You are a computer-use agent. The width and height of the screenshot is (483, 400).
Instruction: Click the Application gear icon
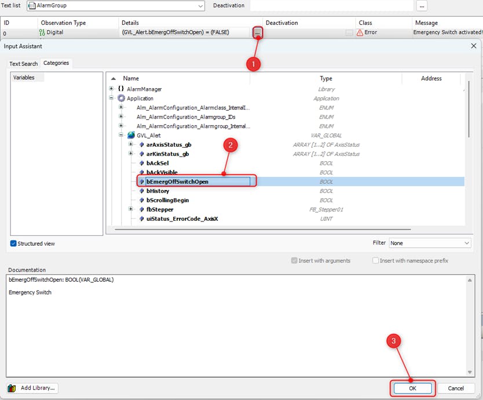pos(121,99)
